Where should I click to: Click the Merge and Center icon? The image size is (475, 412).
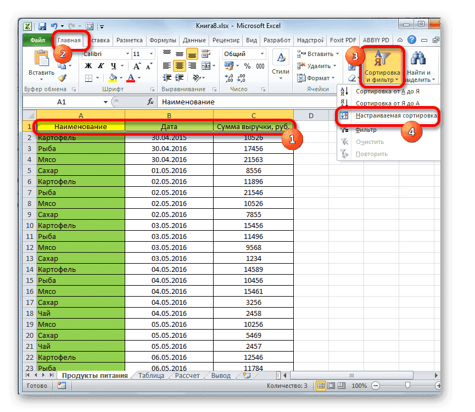coord(206,66)
